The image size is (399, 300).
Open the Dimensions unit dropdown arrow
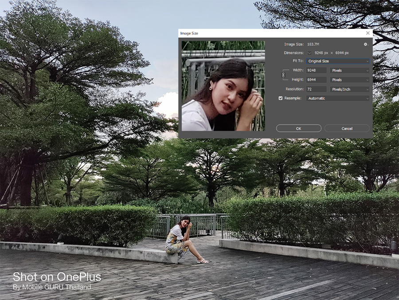pyautogui.click(x=309, y=53)
